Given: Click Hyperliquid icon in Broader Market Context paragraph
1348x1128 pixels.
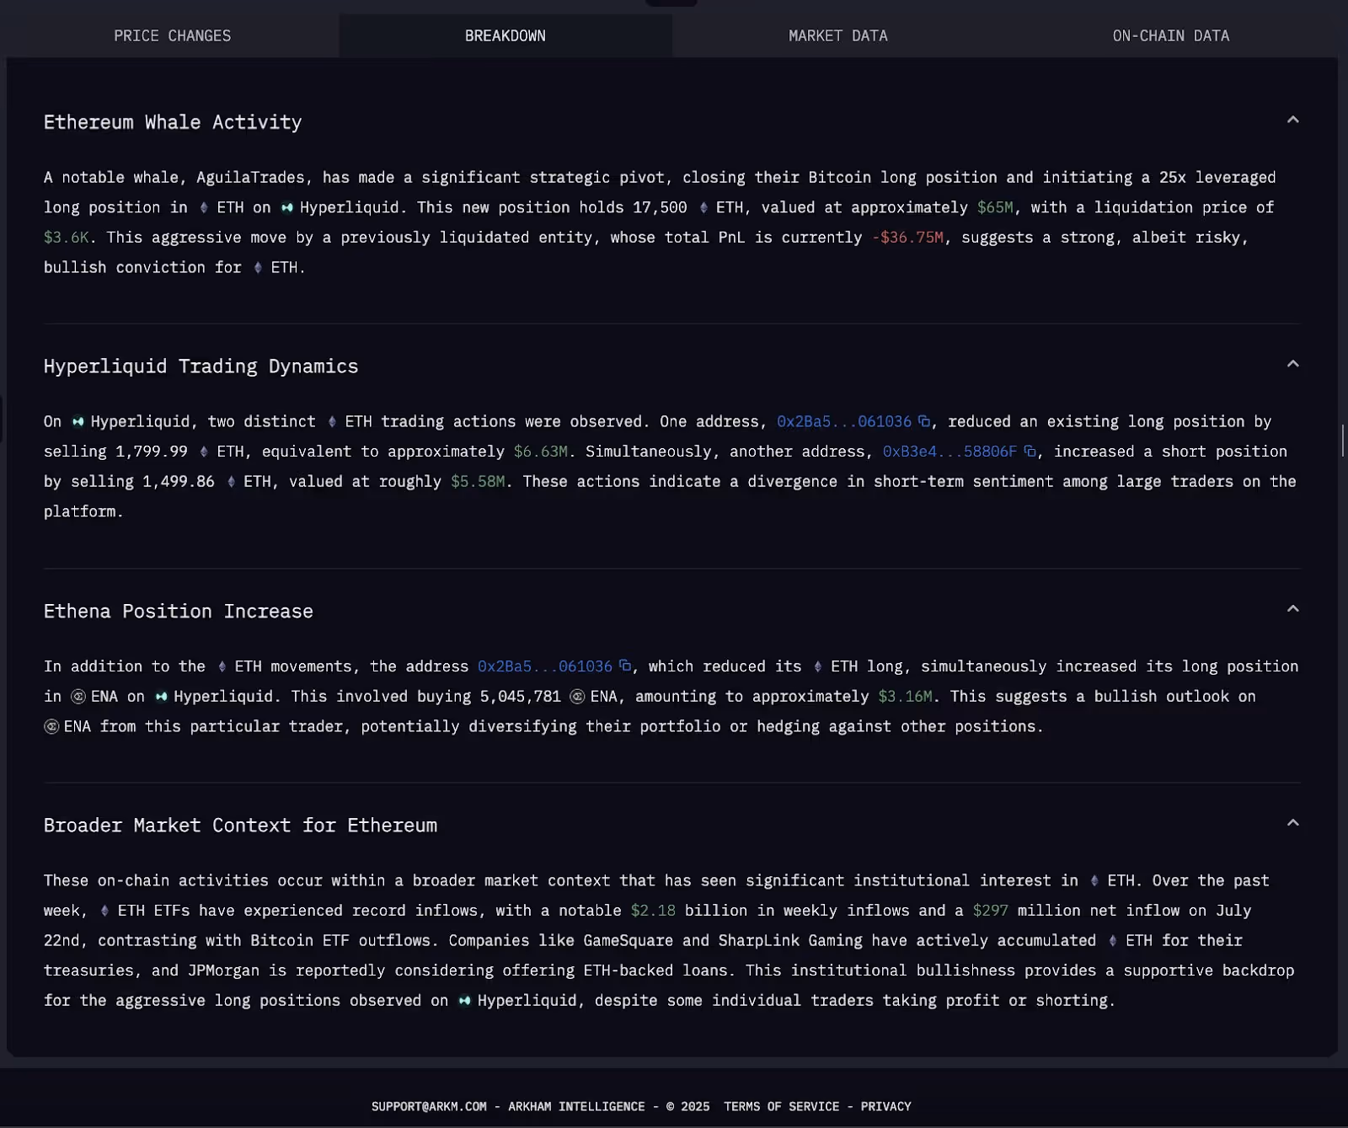Looking at the screenshot, I should (464, 1001).
